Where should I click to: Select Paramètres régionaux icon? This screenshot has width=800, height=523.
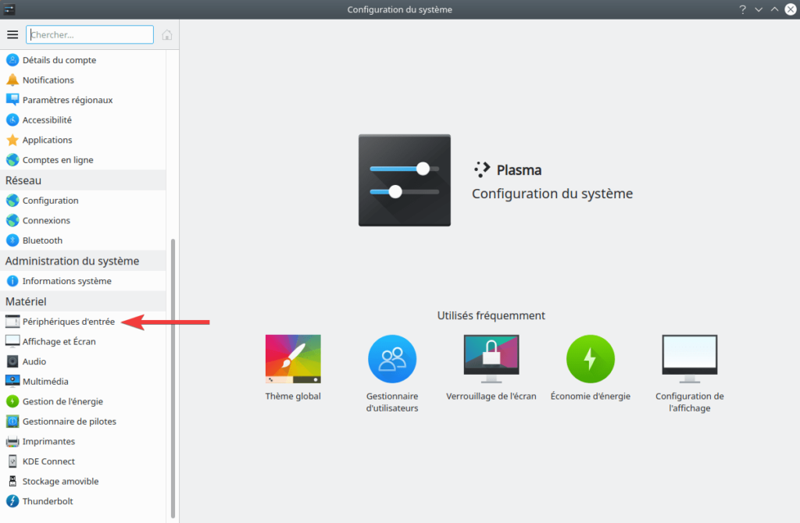click(x=12, y=100)
